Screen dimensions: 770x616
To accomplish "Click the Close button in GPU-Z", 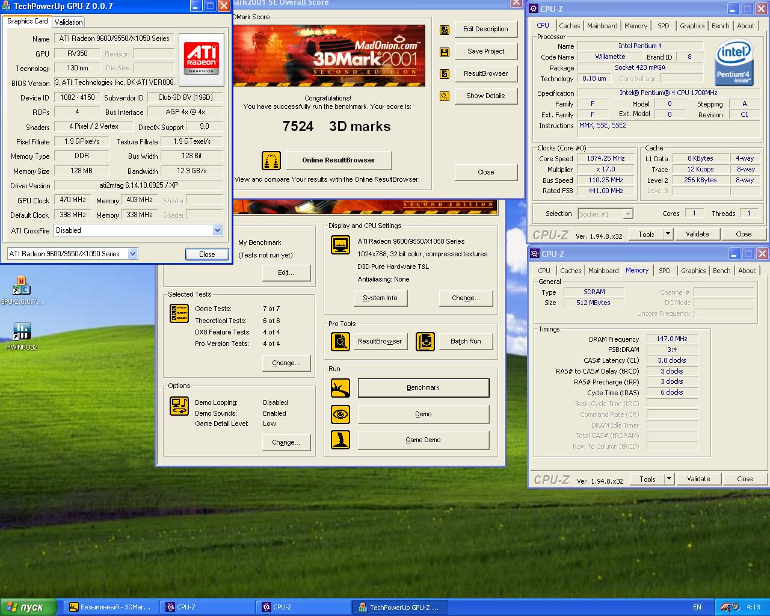I will coord(207,254).
